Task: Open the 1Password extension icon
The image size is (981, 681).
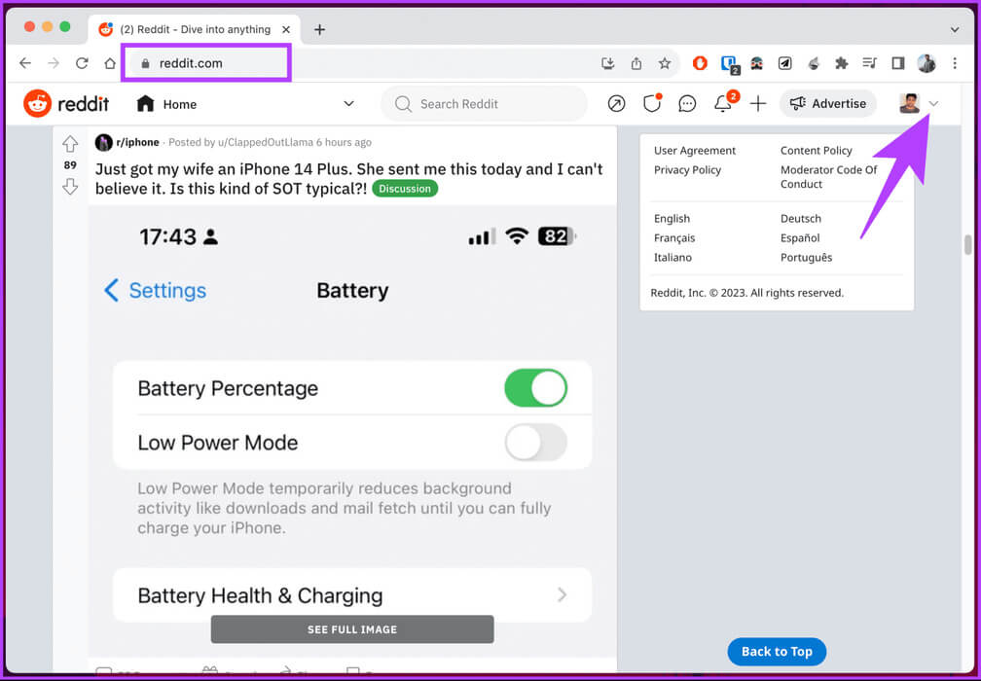Action: click(x=729, y=64)
